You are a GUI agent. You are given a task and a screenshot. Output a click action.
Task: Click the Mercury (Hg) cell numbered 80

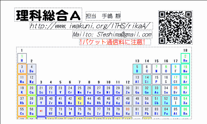(x=128, y=111)
